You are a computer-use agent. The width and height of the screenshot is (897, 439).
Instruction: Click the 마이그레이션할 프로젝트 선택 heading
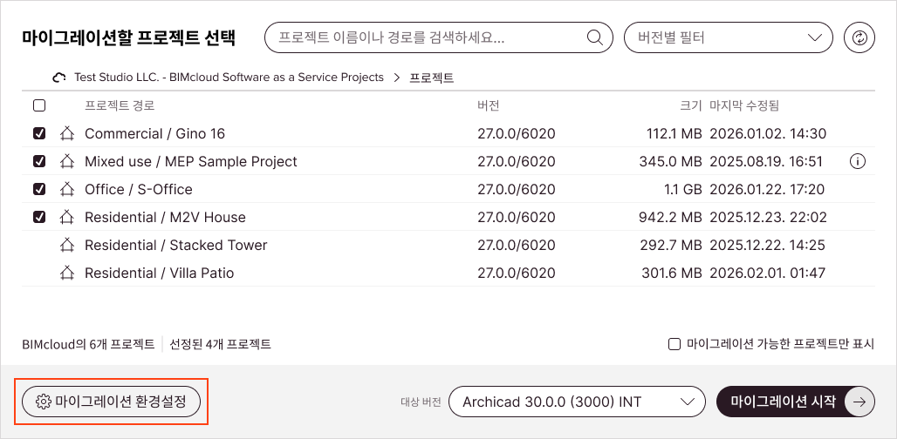(x=128, y=37)
